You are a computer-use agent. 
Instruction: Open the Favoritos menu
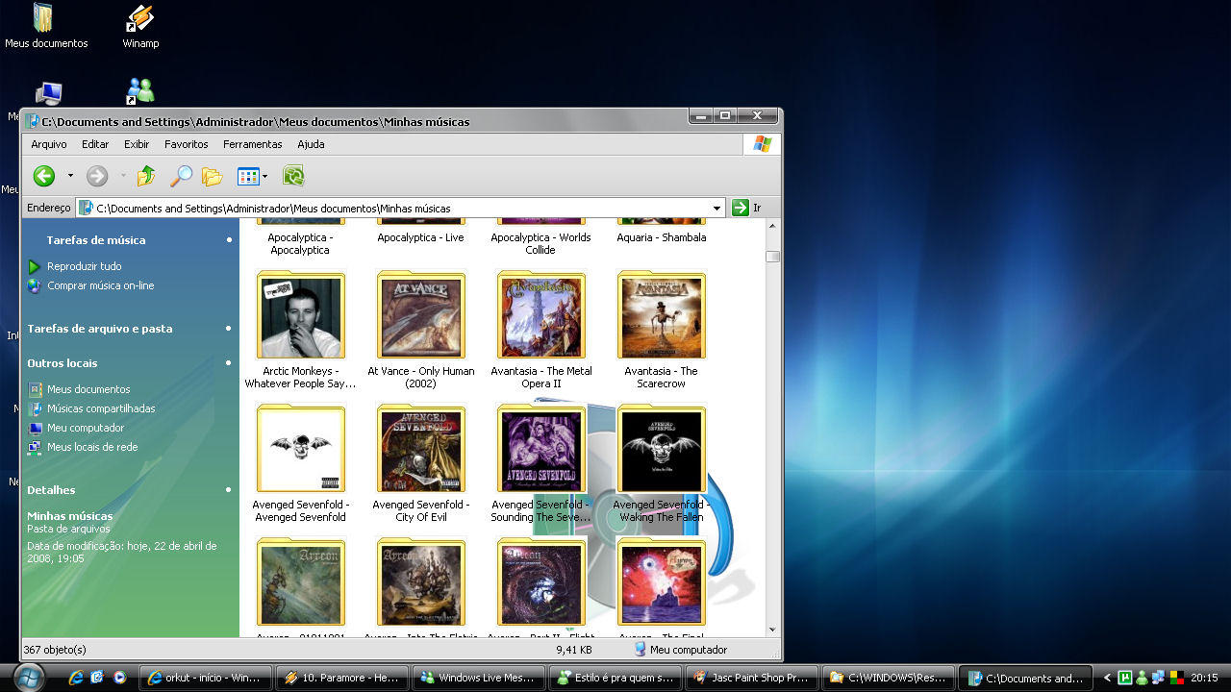(187, 144)
